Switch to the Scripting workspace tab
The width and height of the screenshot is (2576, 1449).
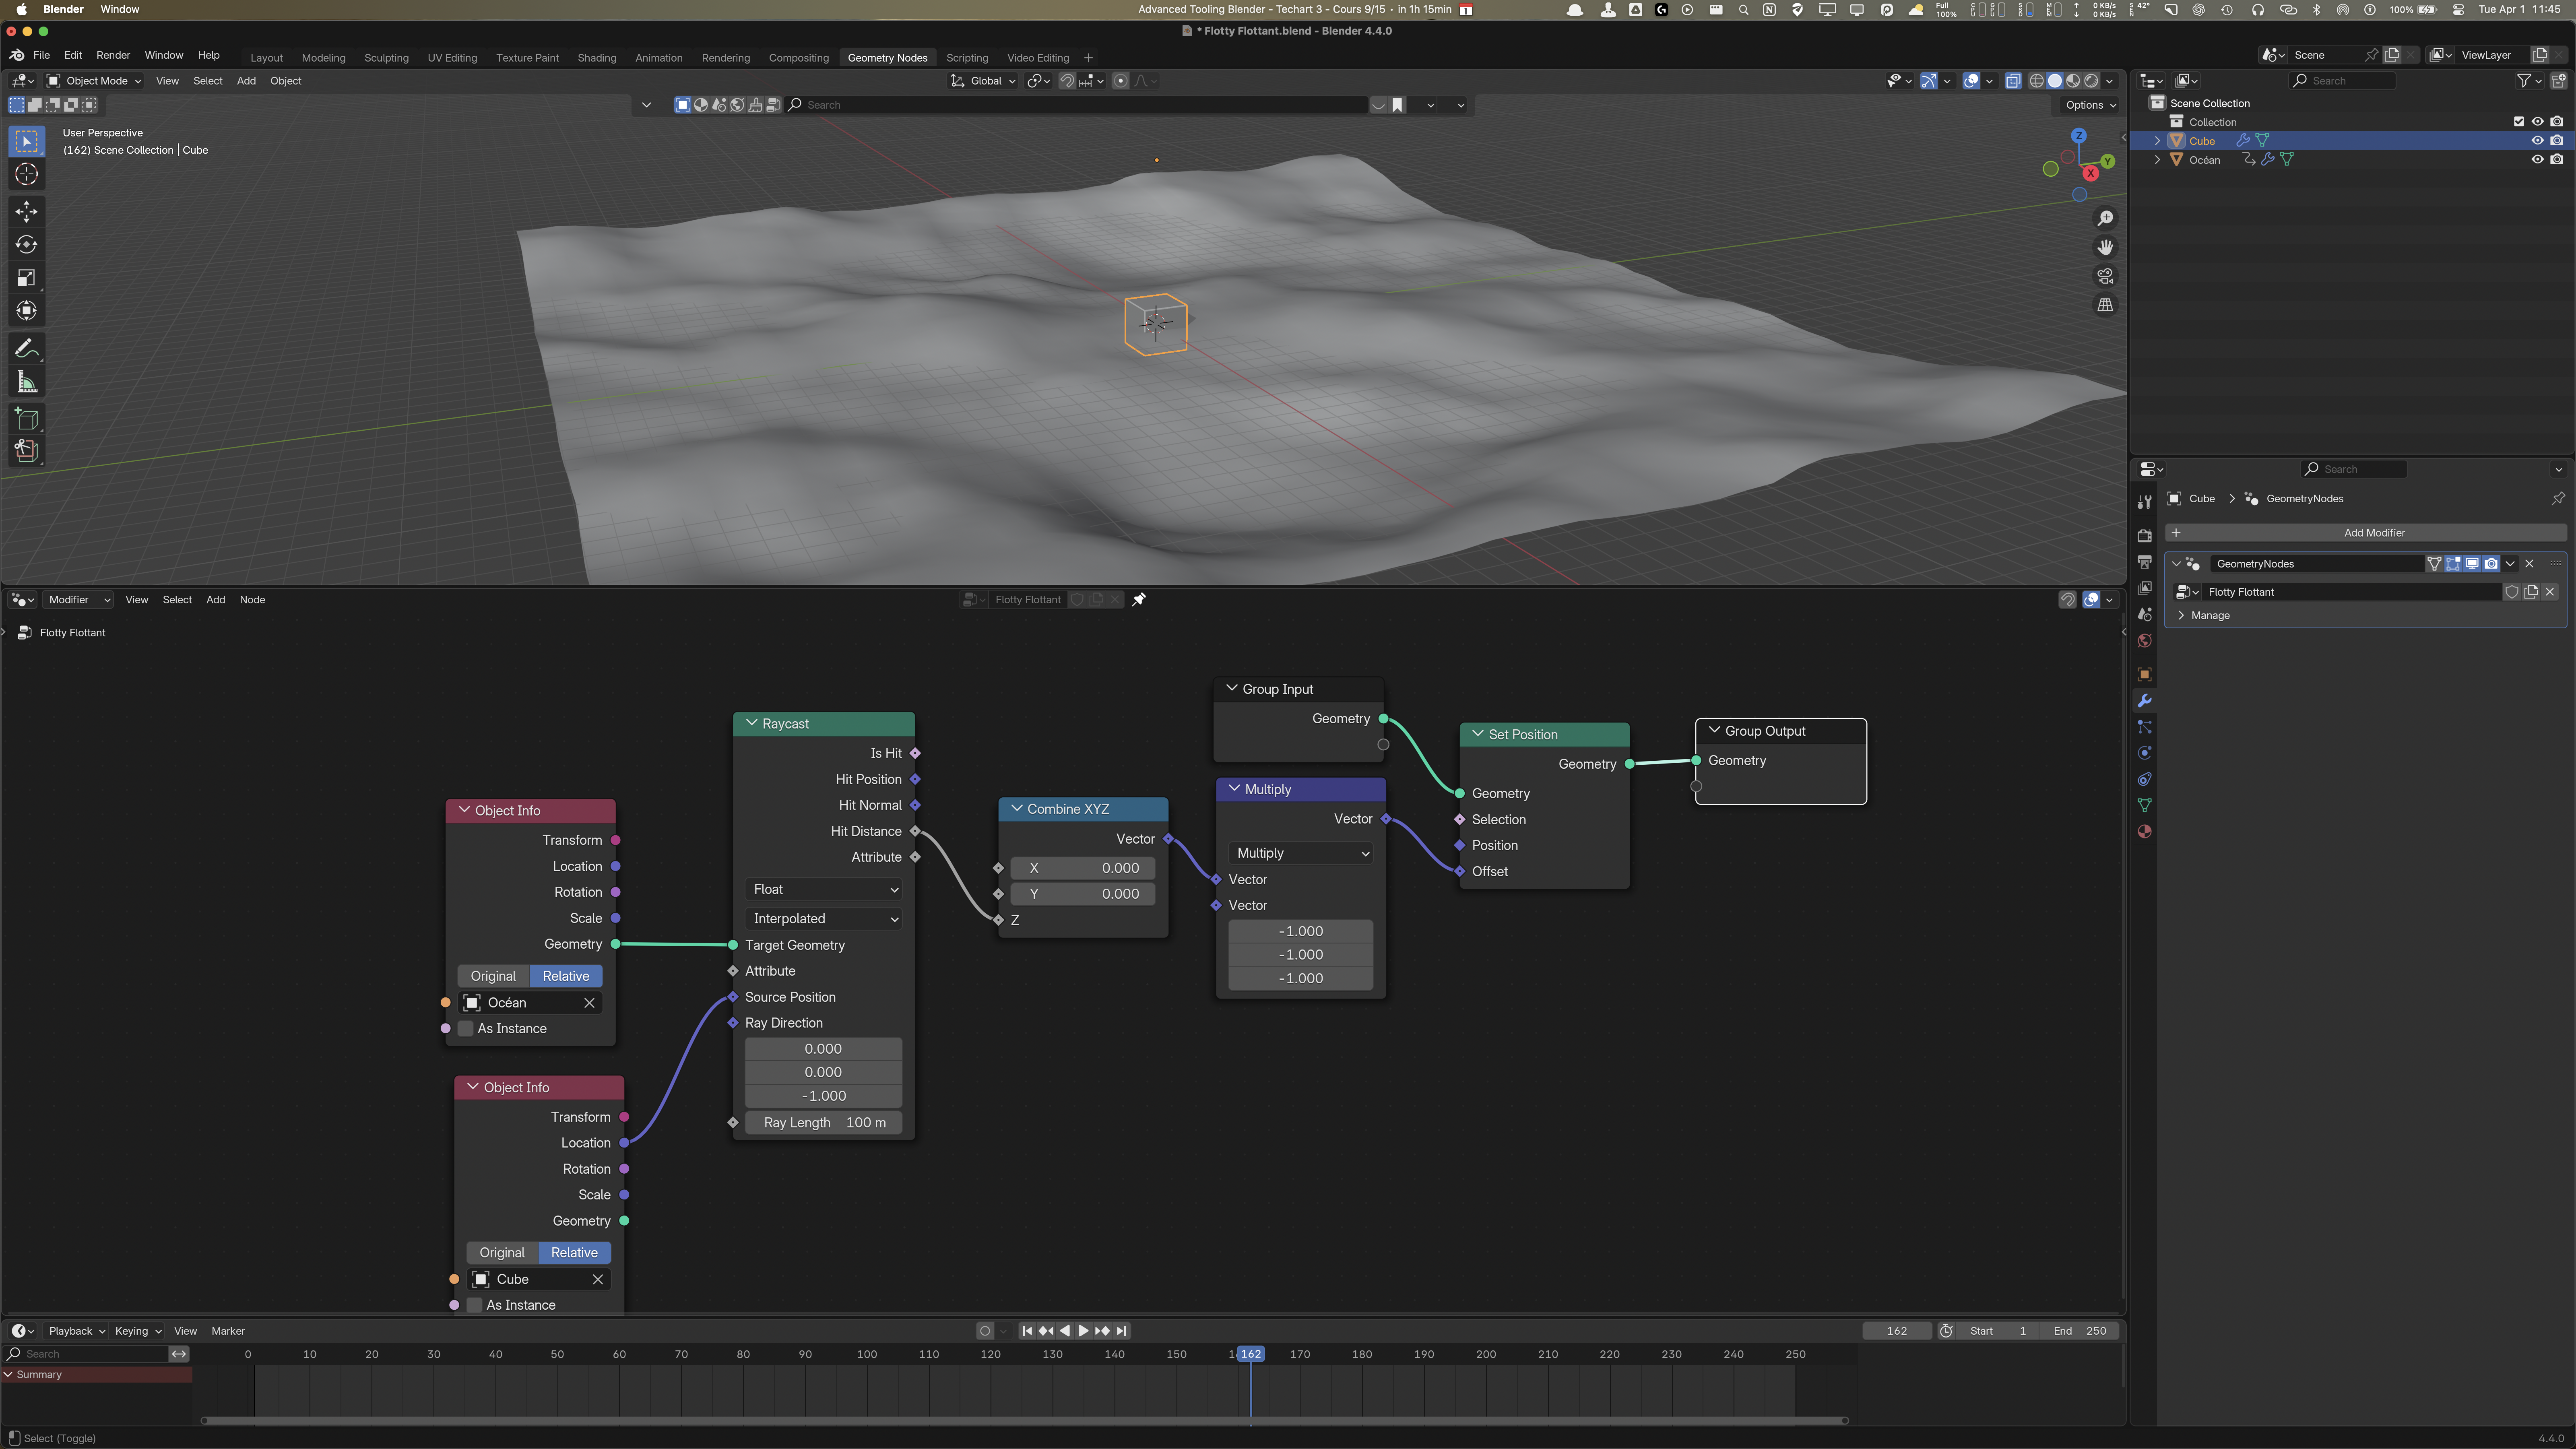[967, 58]
